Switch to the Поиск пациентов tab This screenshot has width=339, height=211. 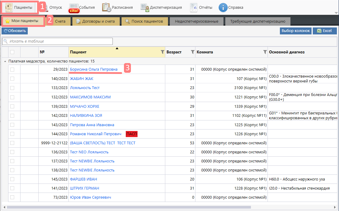[x=144, y=21]
